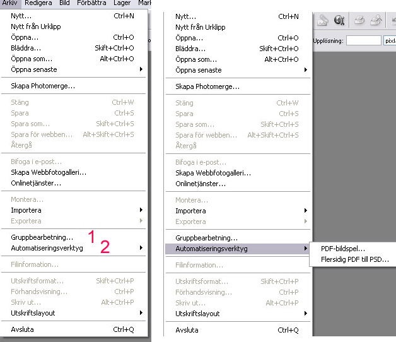
Task: Select Nytt... in the left Arkiv menu
Action: click(x=74, y=16)
